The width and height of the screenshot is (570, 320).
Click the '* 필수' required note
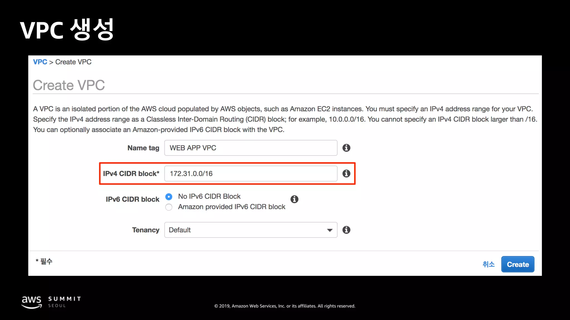[x=44, y=261]
